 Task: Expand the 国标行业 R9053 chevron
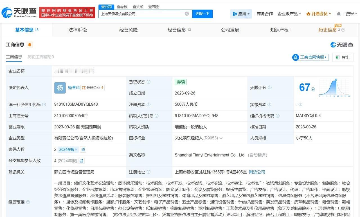pos(221,138)
